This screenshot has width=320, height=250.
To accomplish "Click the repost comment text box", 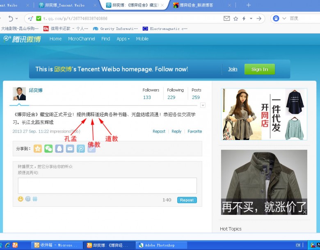I will tap(107, 186).
